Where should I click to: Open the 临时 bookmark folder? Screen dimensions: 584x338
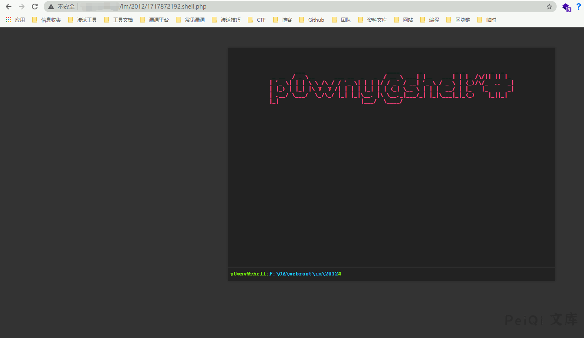[486, 20]
